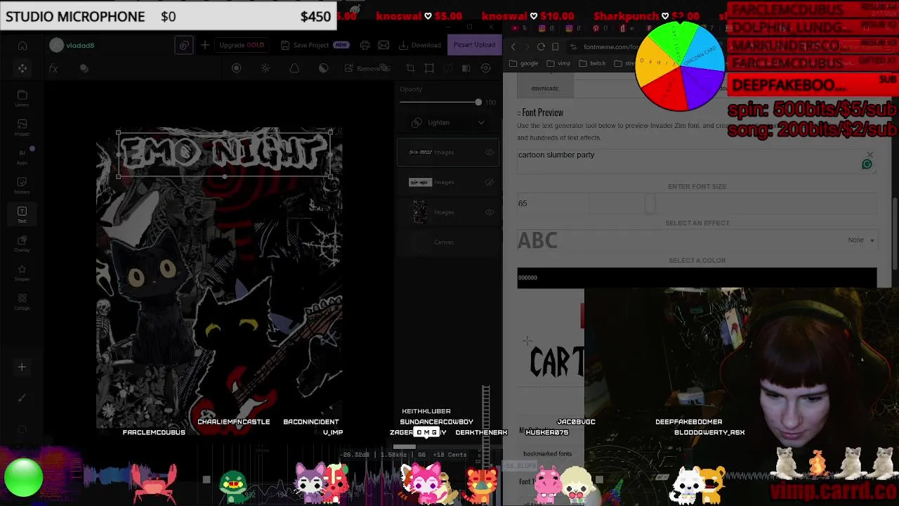The width and height of the screenshot is (899, 506).
Task: Click the link icon beside plus button
Action: 183,45
